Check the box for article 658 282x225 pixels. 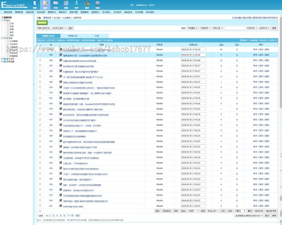(40, 60)
